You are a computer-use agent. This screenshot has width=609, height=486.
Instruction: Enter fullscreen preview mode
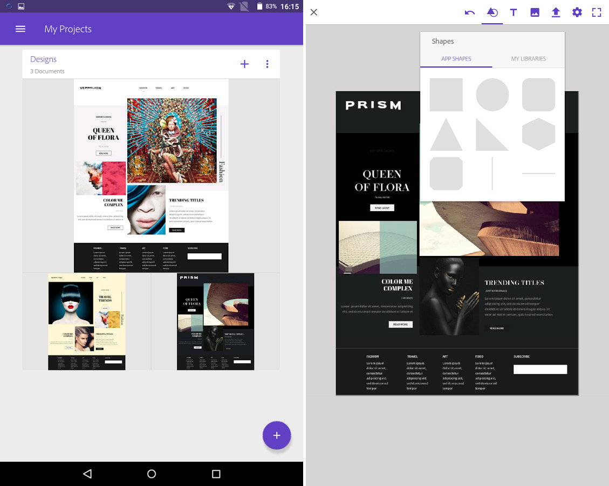point(597,12)
